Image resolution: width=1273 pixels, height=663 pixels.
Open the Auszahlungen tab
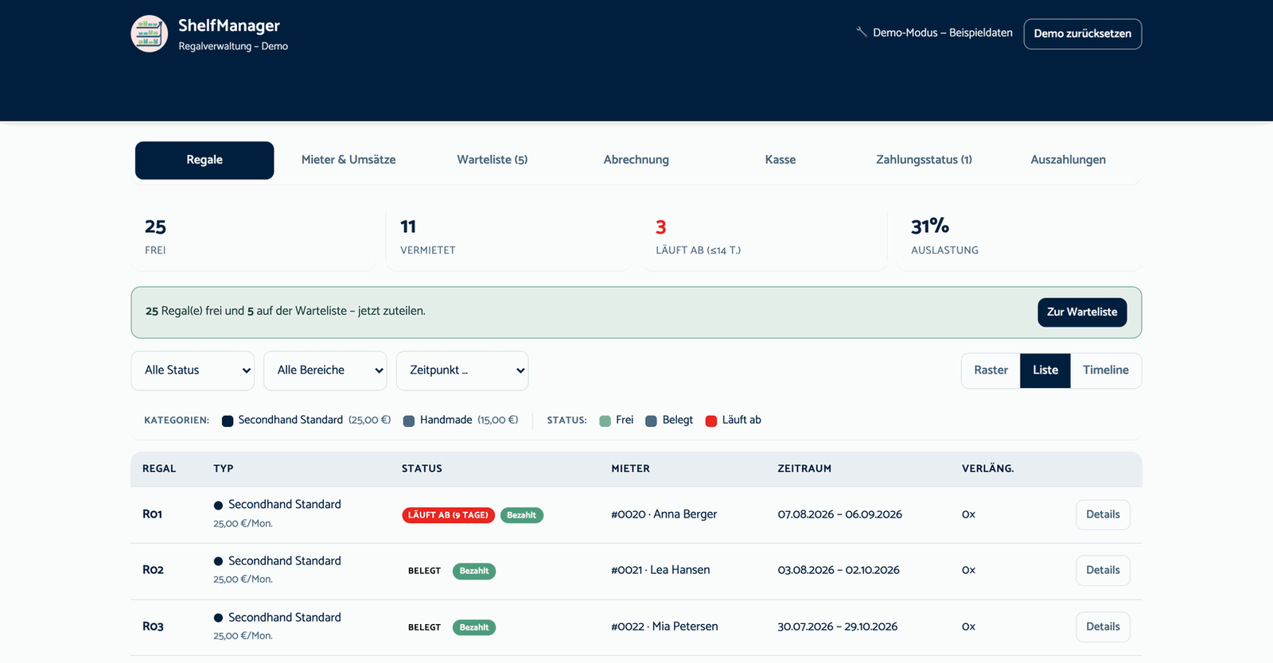(x=1069, y=160)
